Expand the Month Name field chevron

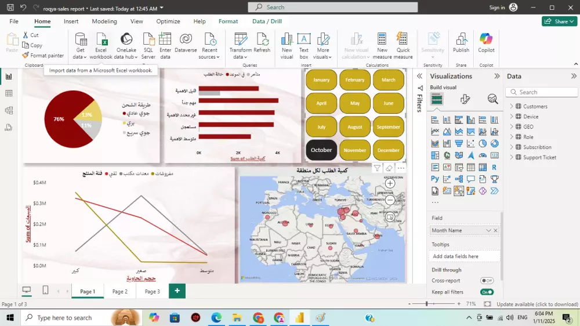pyautogui.click(x=488, y=230)
